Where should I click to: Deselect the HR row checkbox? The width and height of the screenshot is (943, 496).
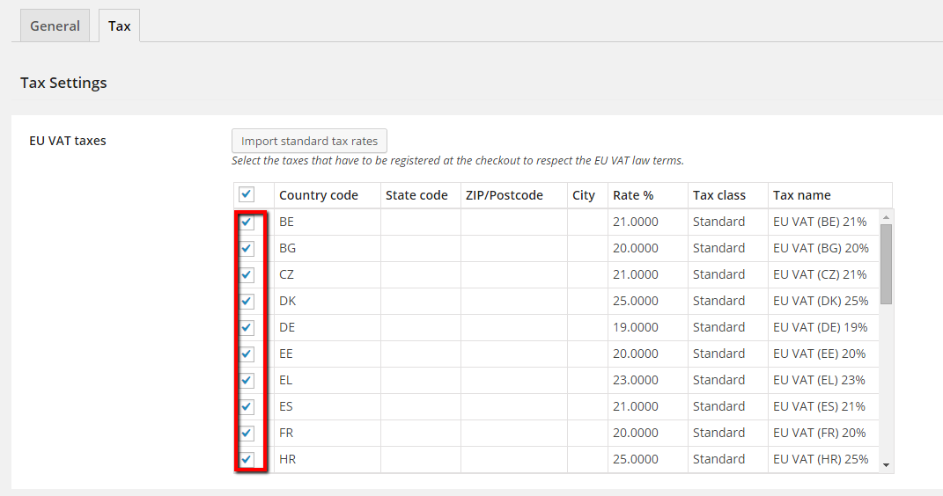point(247,459)
